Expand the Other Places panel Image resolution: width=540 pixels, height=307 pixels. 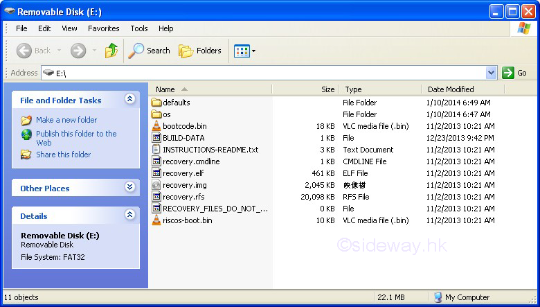click(129, 188)
